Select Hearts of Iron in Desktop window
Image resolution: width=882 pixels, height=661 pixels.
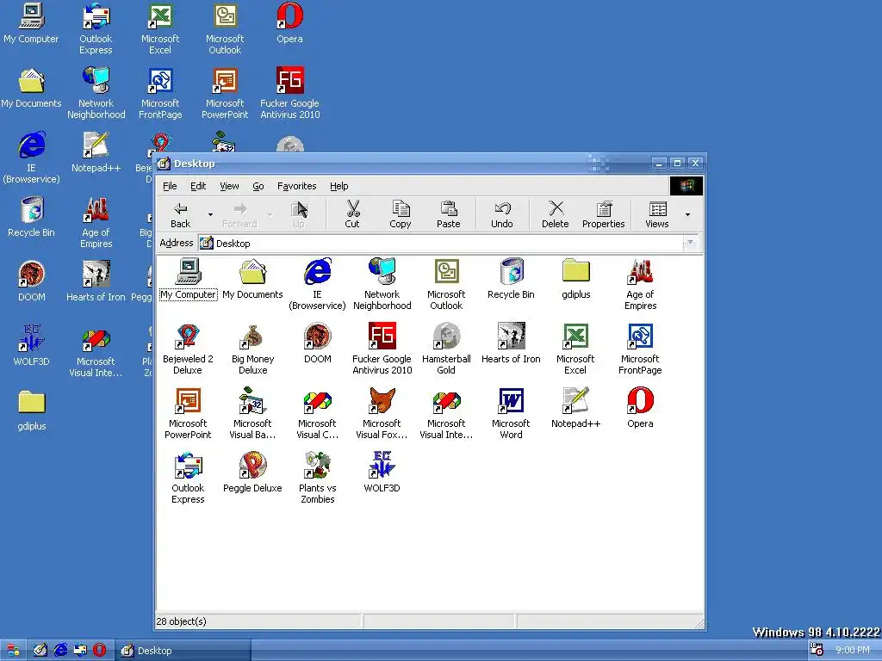pyautogui.click(x=511, y=343)
